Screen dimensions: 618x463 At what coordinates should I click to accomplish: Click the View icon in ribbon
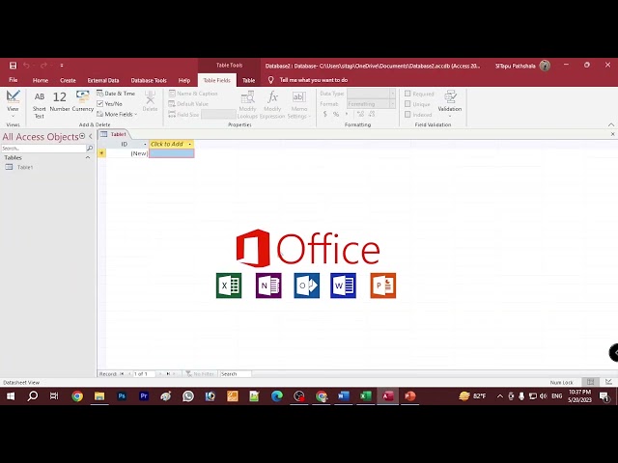[13, 96]
